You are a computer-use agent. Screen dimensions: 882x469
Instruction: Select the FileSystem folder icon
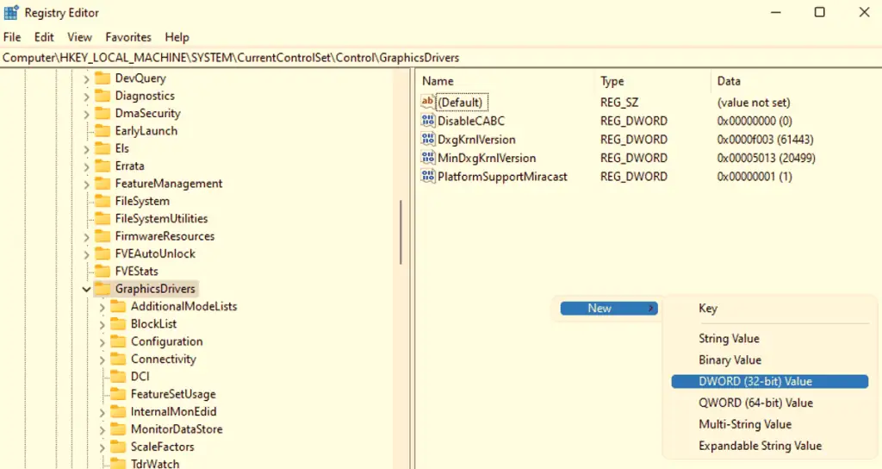tap(102, 201)
